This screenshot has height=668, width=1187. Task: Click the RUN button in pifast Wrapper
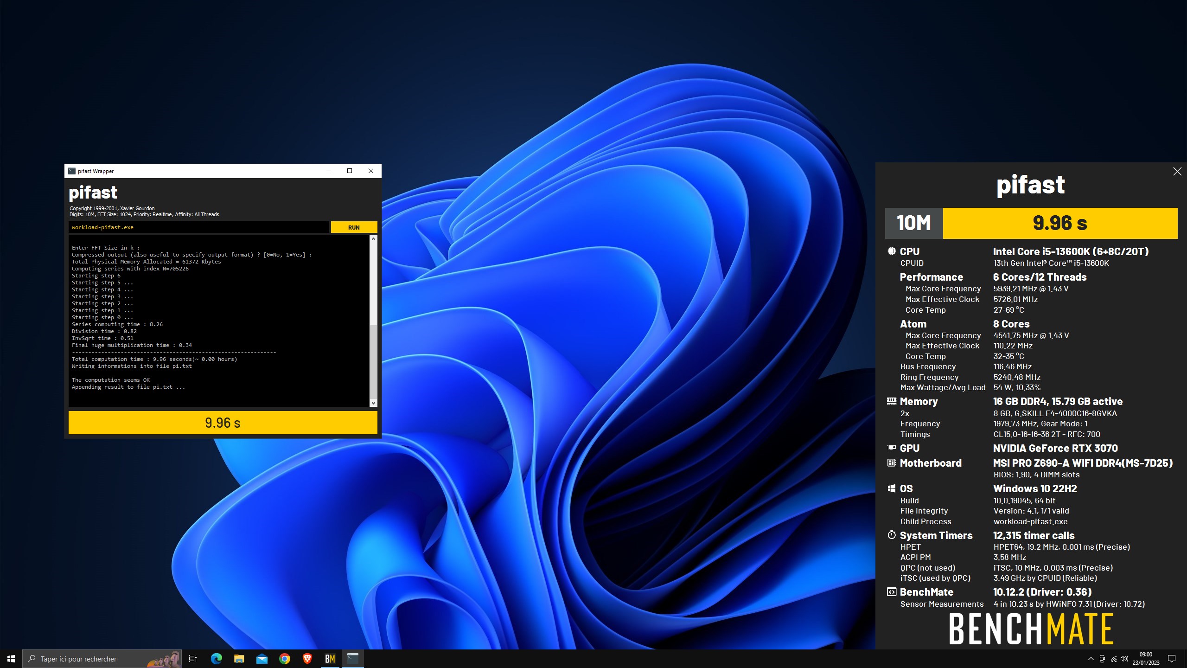[354, 227]
